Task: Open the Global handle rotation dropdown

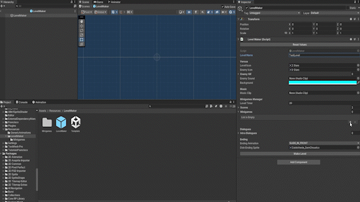Action: point(100,12)
